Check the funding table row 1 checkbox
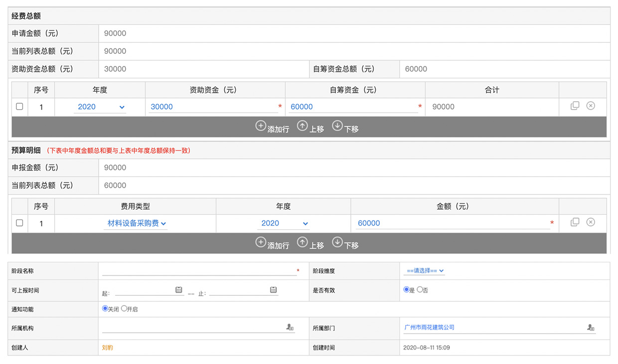This screenshot has height=364, width=618. [19, 107]
